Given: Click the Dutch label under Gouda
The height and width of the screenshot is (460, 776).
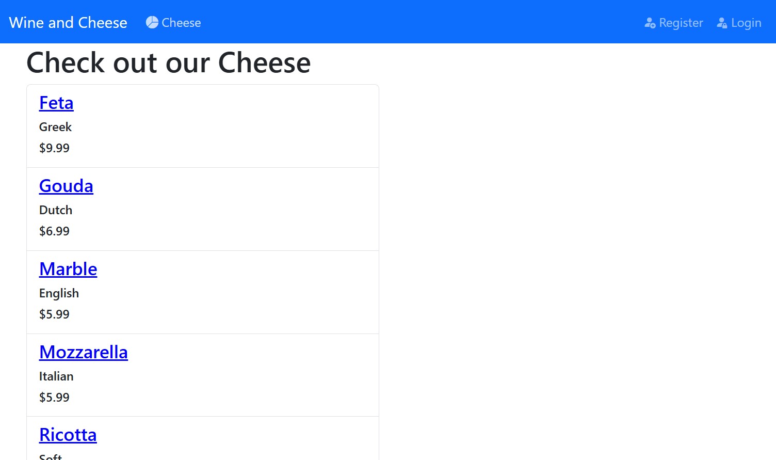Looking at the screenshot, I should (55, 210).
